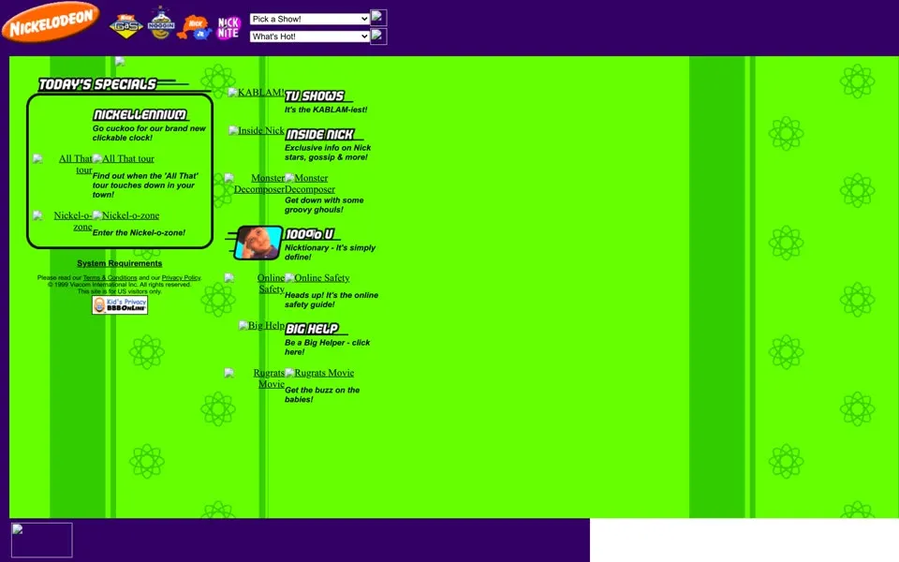Image resolution: width=899 pixels, height=562 pixels.
Task: Click the 100% U kid photo thumbnail
Action: click(x=258, y=243)
